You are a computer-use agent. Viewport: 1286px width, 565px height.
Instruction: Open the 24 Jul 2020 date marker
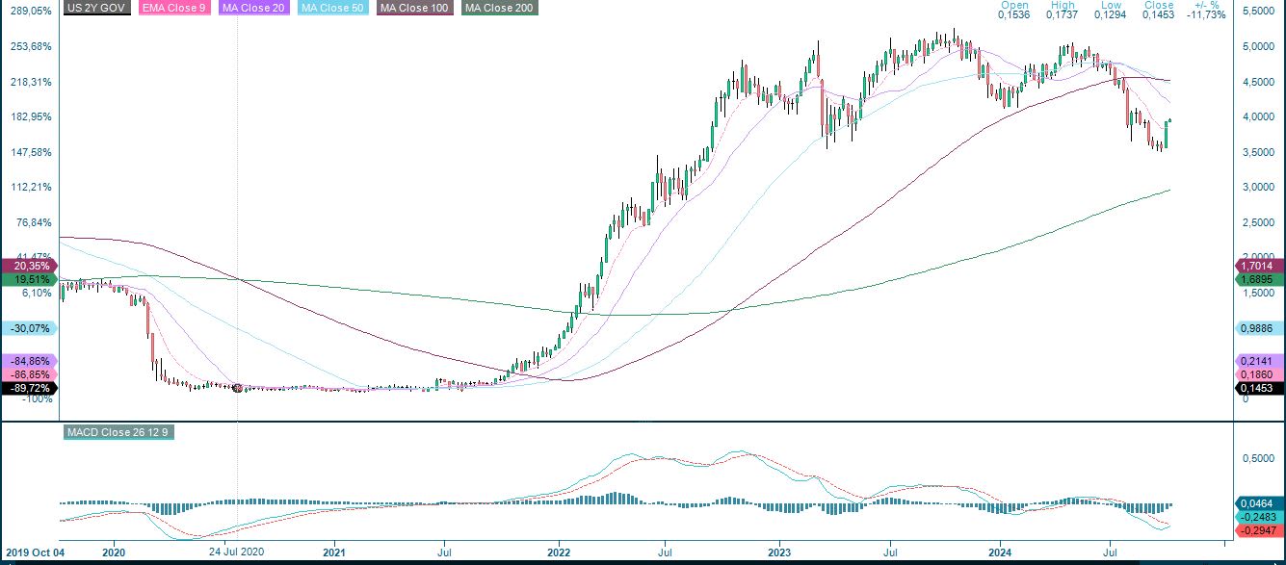pyautogui.click(x=236, y=552)
